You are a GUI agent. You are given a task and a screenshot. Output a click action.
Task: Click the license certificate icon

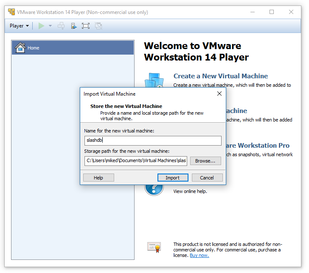(154, 247)
